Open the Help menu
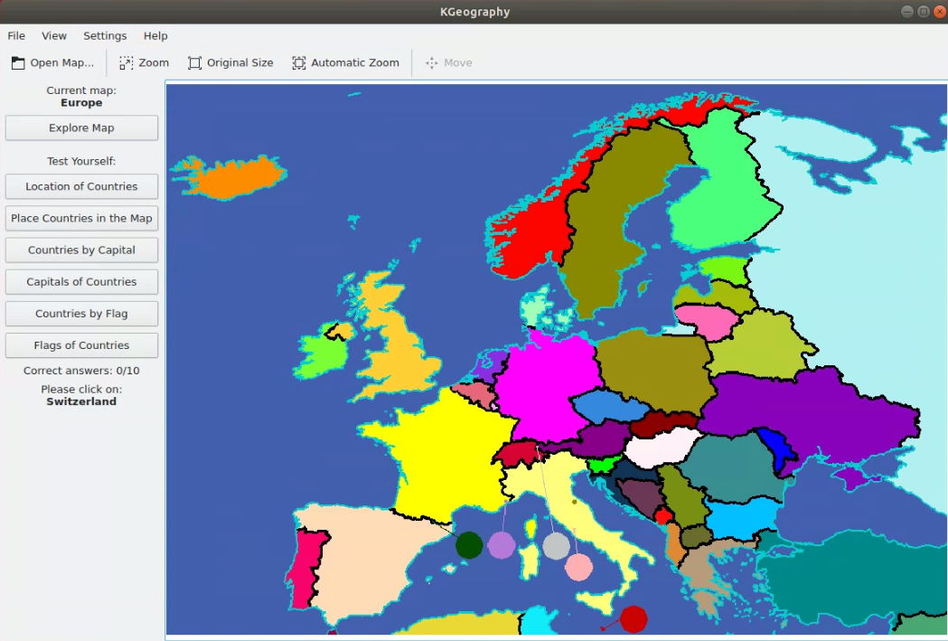 pyautogui.click(x=155, y=35)
